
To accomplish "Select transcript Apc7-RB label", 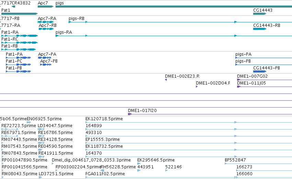I will [x=48, y=25].
